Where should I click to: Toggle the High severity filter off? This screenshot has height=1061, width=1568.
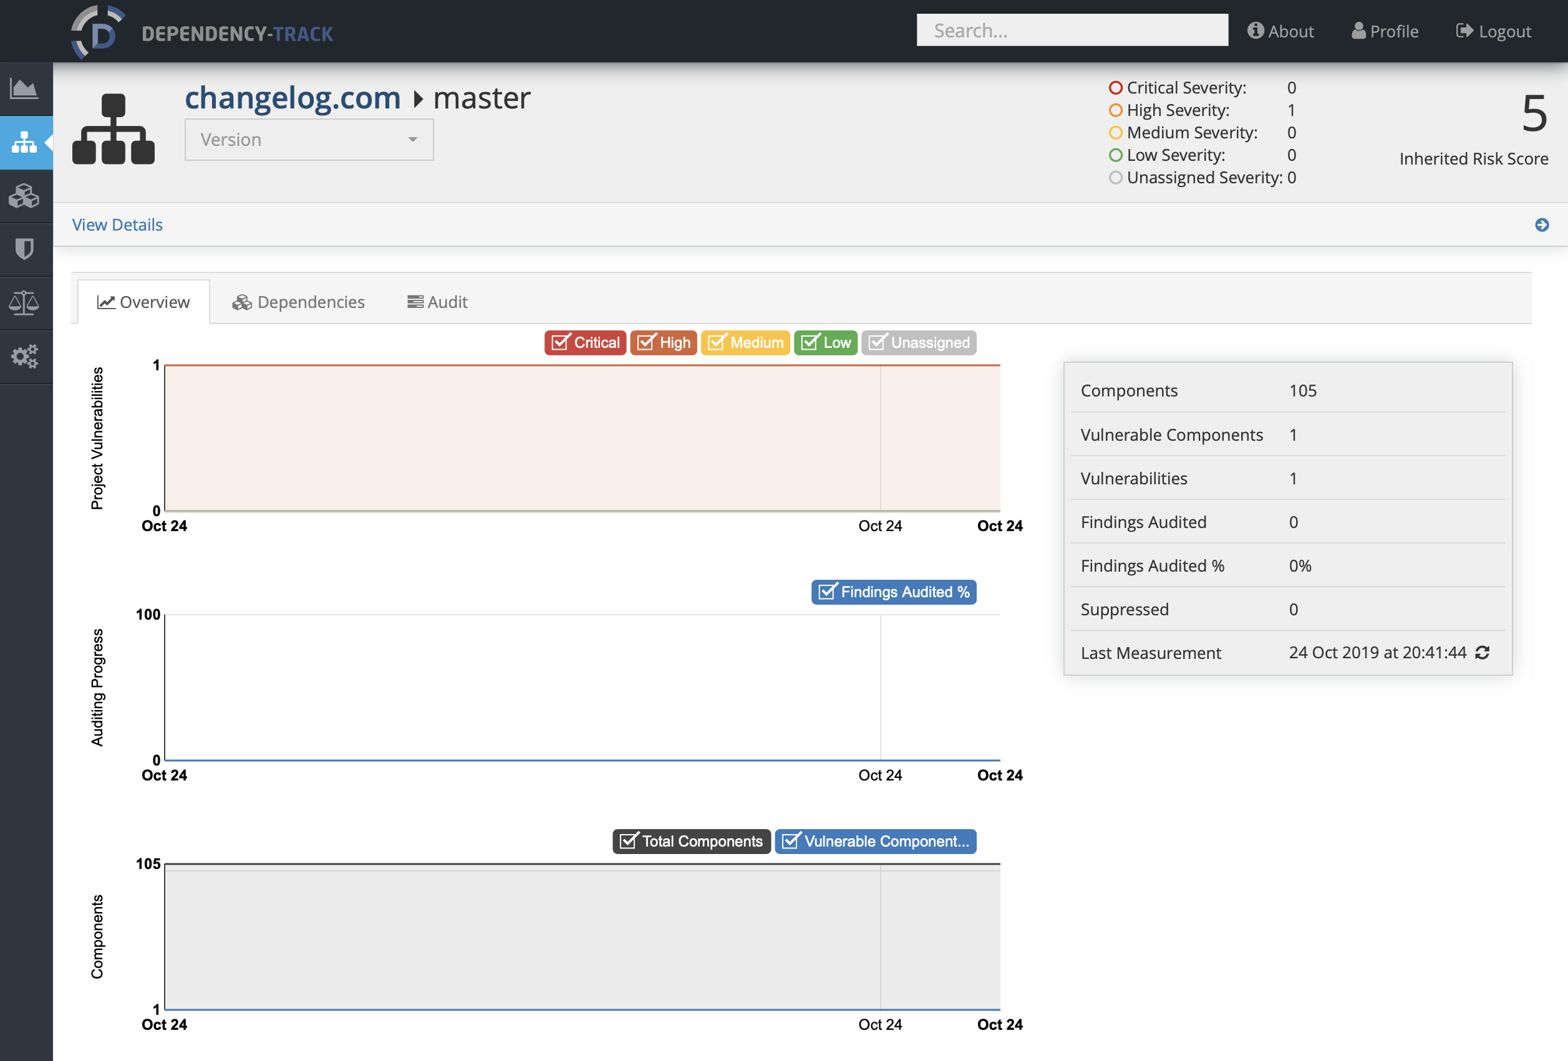pyautogui.click(x=663, y=342)
